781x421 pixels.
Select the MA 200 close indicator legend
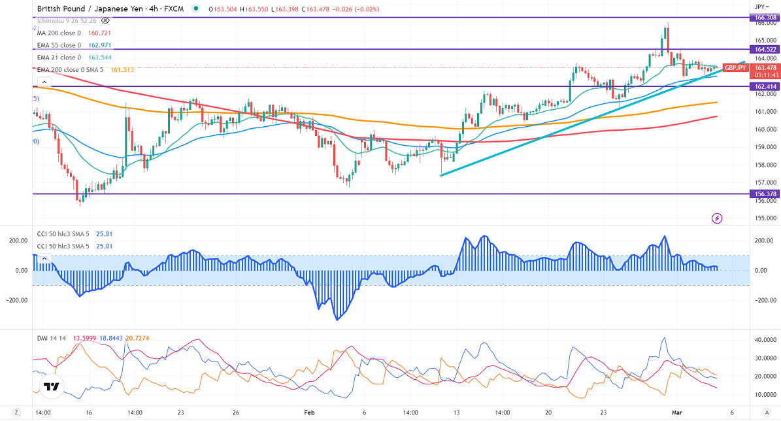59,33
